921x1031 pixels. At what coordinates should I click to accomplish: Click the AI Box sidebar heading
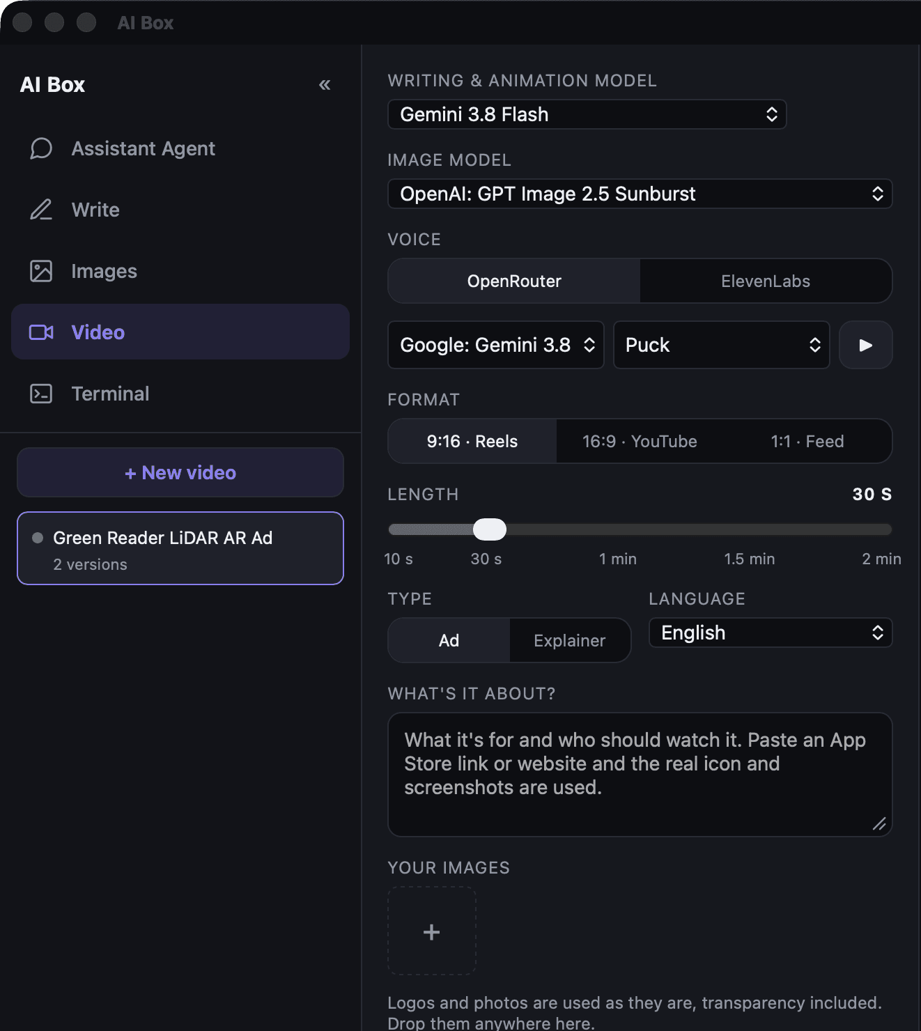pyautogui.click(x=52, y=85)
